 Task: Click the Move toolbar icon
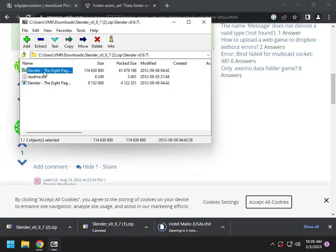point(83,42)
